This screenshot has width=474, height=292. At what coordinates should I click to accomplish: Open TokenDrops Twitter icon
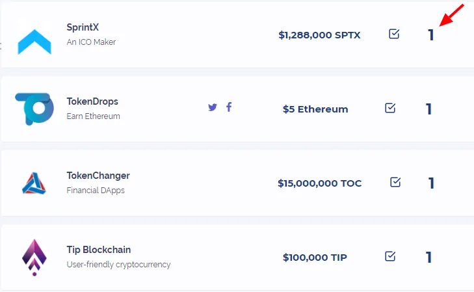coord(213,107)
